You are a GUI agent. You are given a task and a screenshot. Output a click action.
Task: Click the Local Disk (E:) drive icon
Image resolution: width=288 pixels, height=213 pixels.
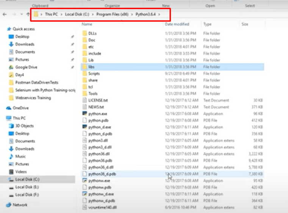pos(11,187)
